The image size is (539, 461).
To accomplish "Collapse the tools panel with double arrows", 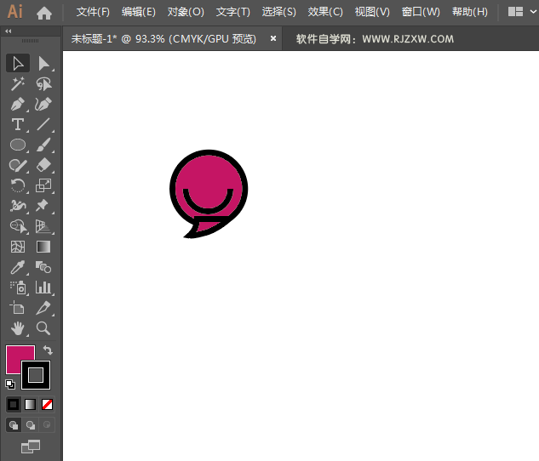I will (x=9, y=31).
